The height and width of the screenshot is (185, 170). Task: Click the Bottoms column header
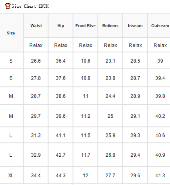(x=110, y=26)
